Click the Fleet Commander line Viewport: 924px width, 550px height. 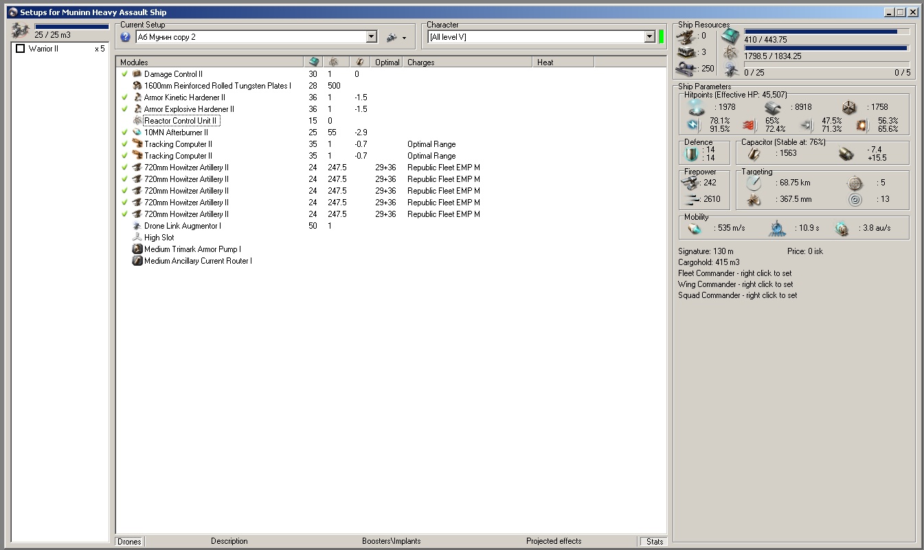735,273
